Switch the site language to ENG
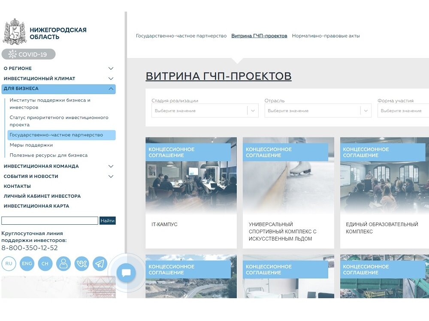This screenshot has height=321, width=429. pos(27,263)
